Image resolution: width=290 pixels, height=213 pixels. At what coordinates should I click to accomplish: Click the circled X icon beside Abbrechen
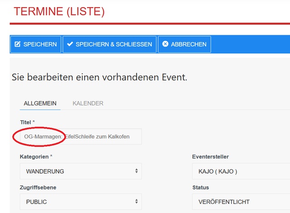(165, 44)
